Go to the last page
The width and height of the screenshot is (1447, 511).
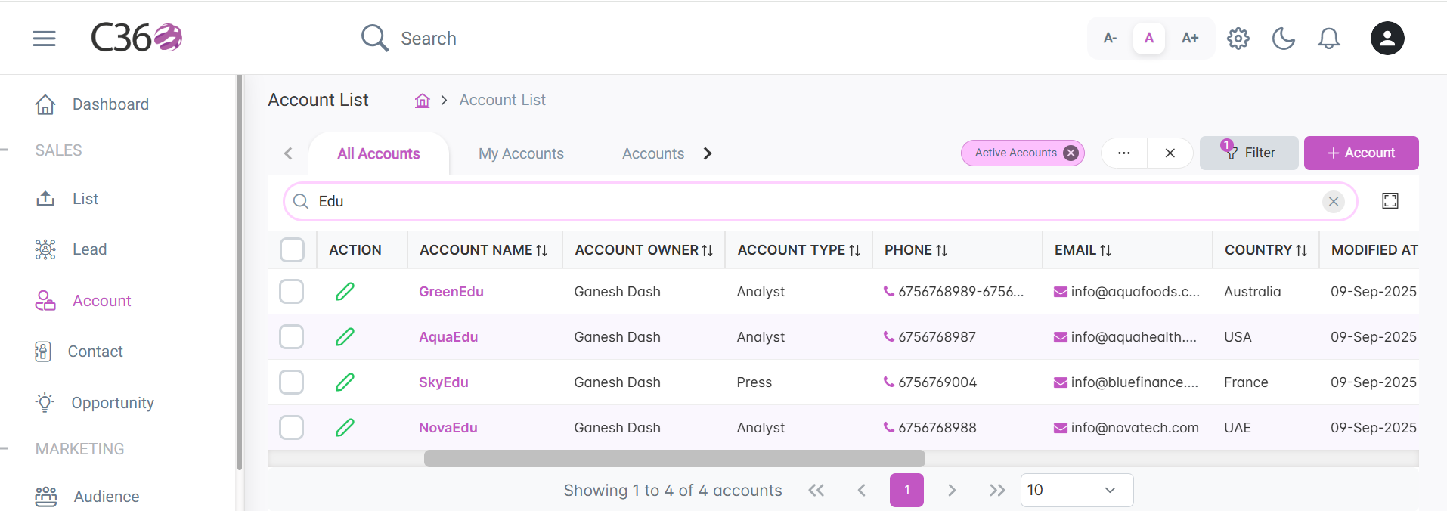pos(997,490)
